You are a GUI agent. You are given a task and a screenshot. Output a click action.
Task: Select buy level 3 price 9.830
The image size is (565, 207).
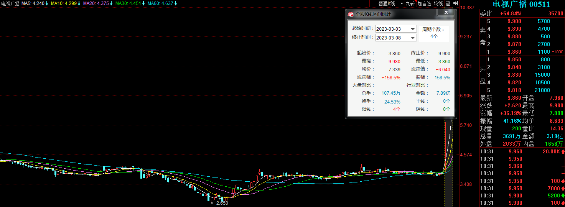coord(514,75)
